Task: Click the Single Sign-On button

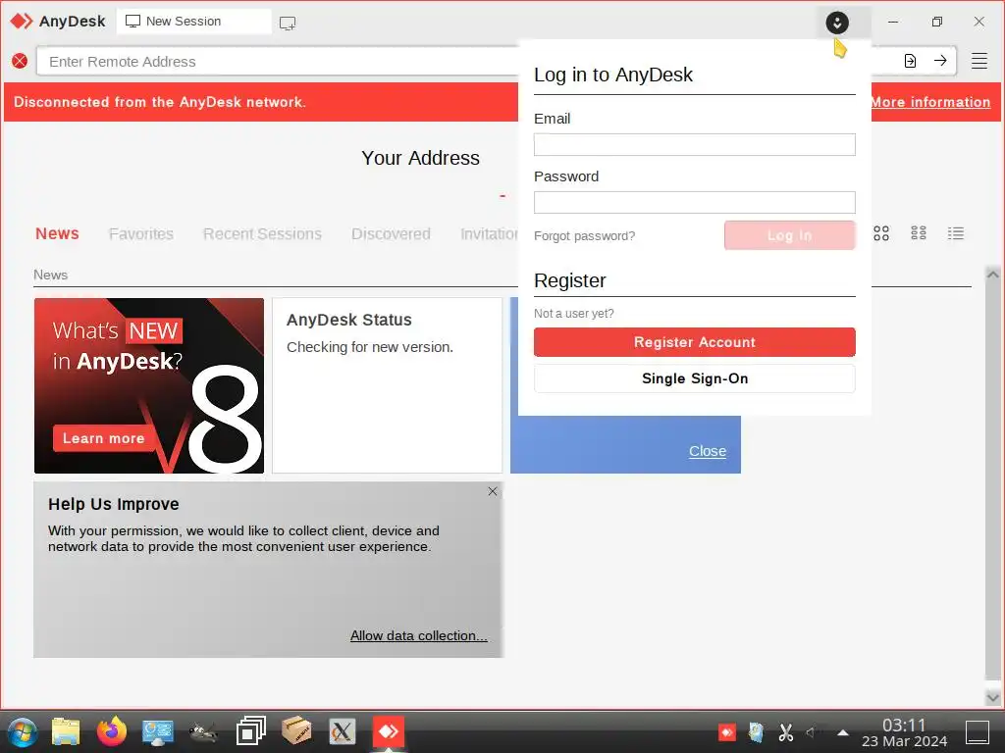Action: [695, 378]
